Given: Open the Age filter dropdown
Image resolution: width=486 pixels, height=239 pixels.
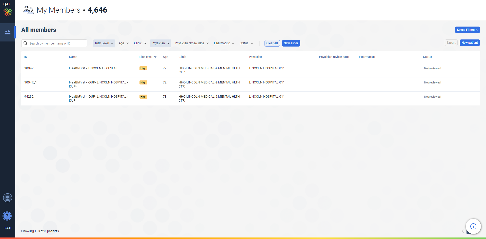Looking at the screenshot, I should (x=124, y=43).
